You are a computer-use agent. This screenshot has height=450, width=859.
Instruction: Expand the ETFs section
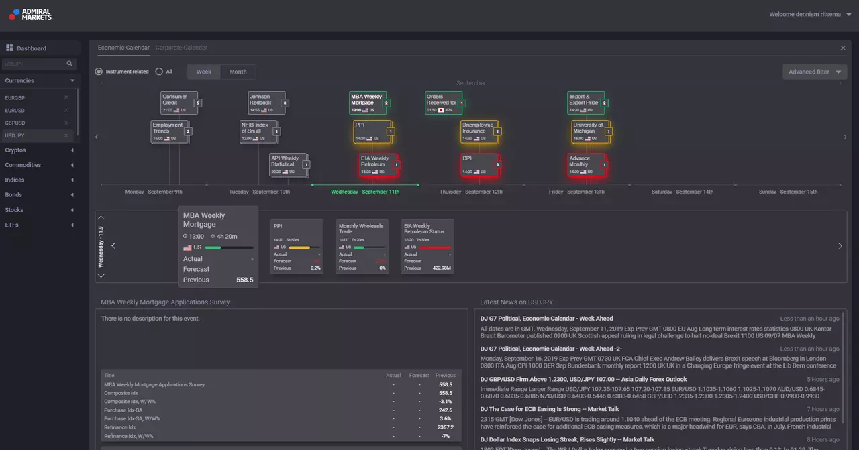(40, 225)
